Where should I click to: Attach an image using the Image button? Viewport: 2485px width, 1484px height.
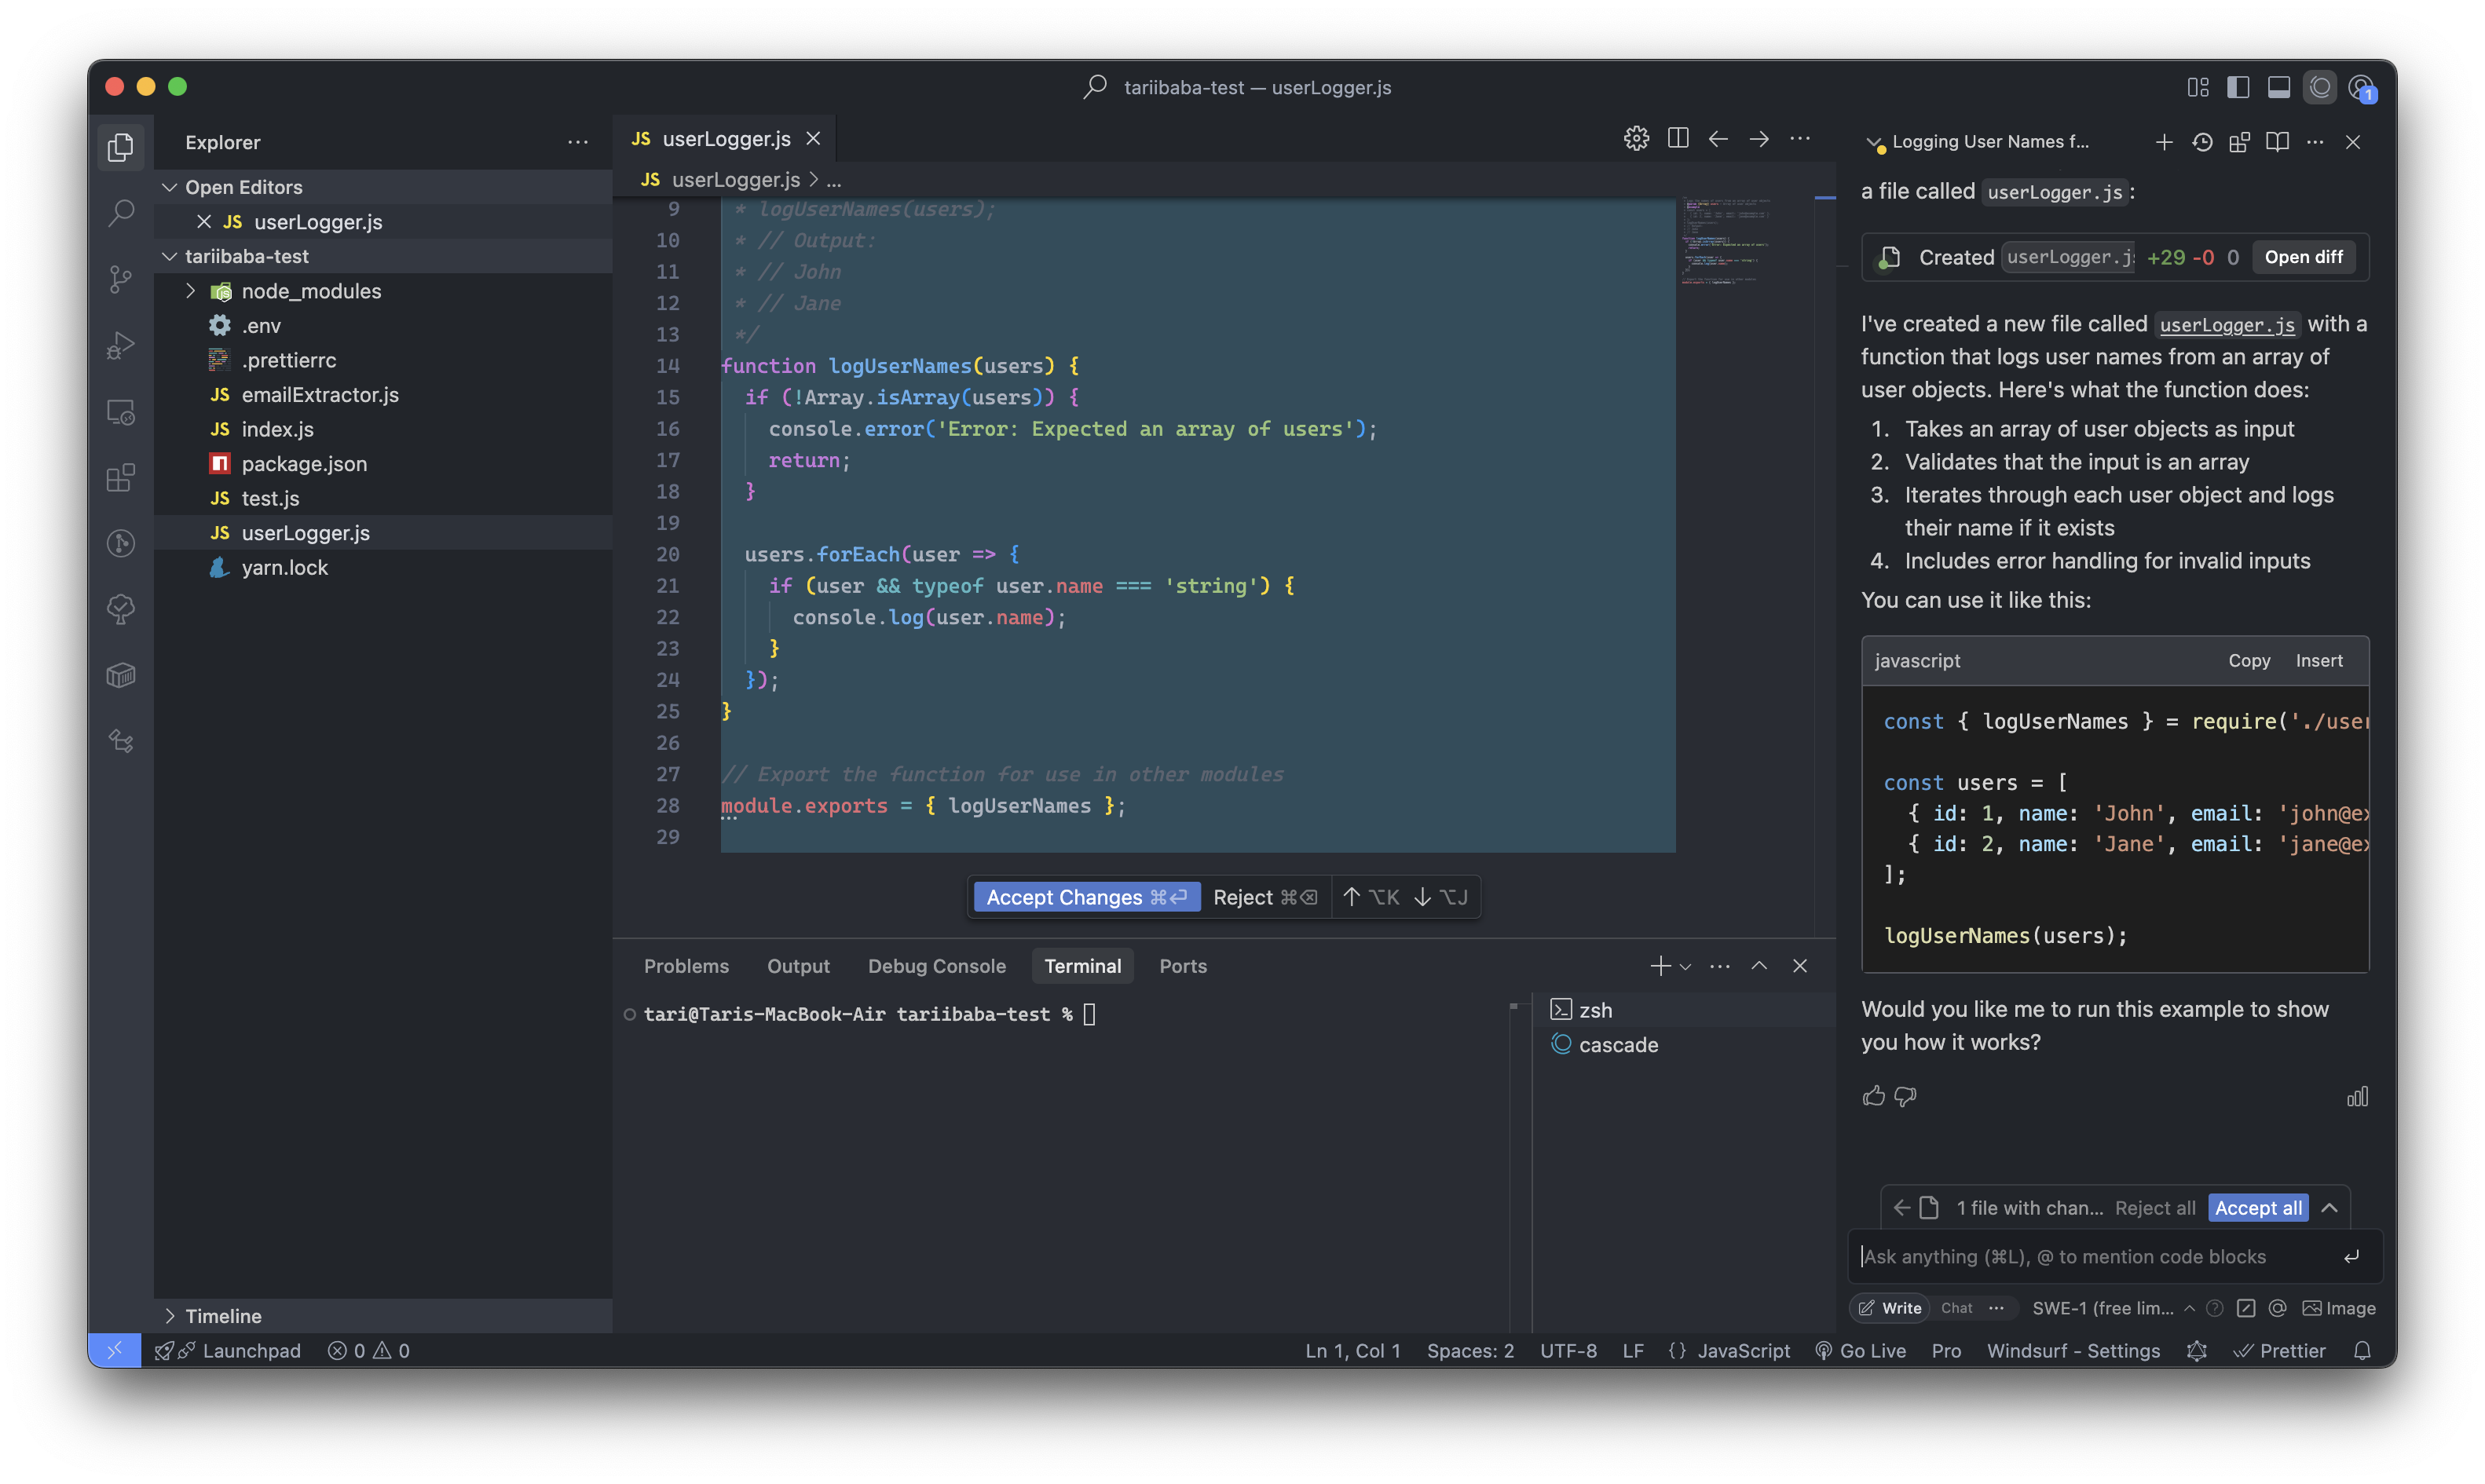2339,1308
